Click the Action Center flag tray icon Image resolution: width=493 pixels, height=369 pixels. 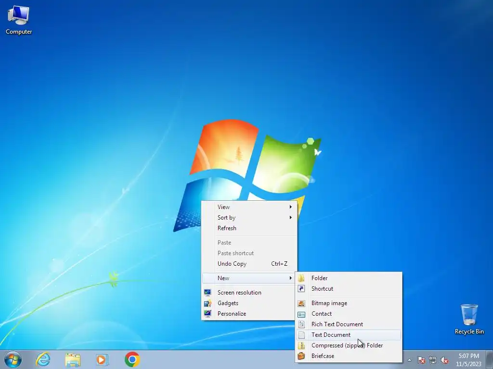[421, 360]
